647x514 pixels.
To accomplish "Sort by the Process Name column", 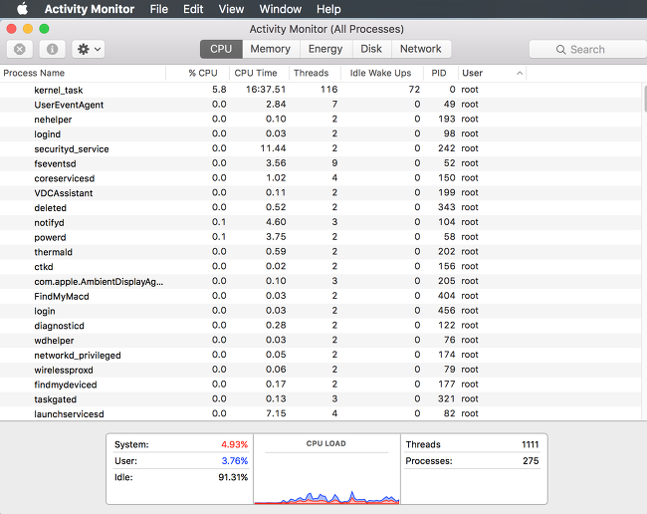I will pyautogui.click(x=83, y=73).
